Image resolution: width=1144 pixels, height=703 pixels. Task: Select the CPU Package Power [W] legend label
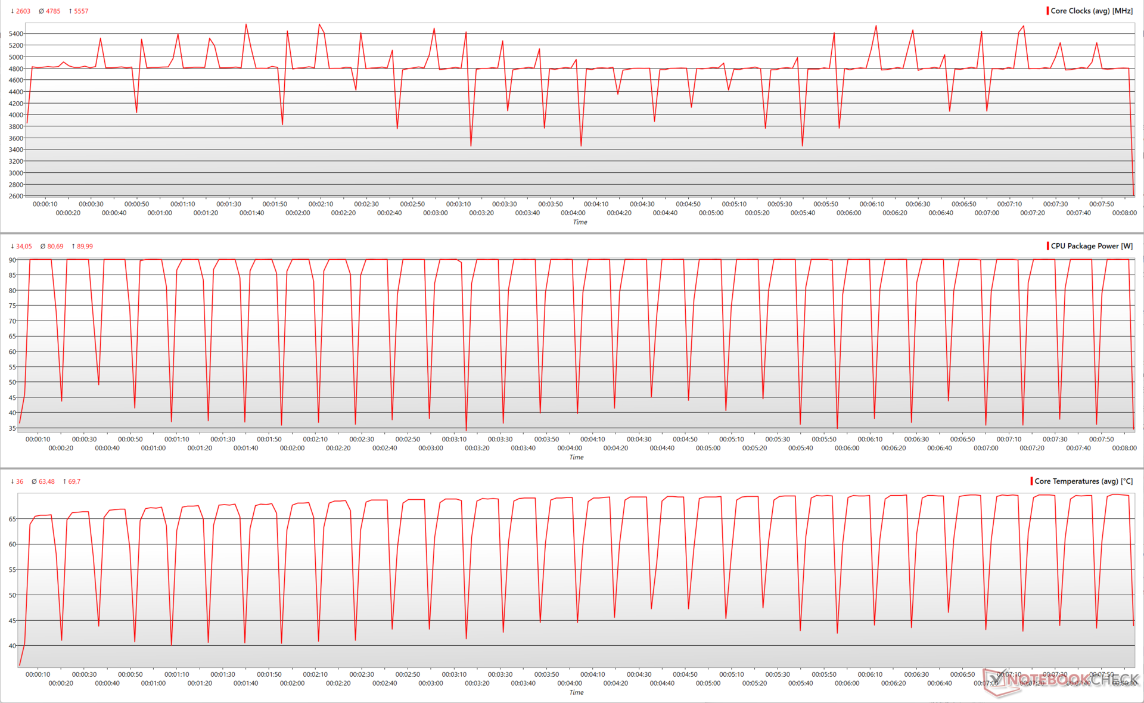[x=1092, y=246]
